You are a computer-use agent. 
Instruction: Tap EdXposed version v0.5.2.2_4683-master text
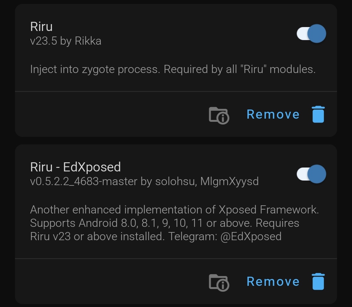pos(83,181)
